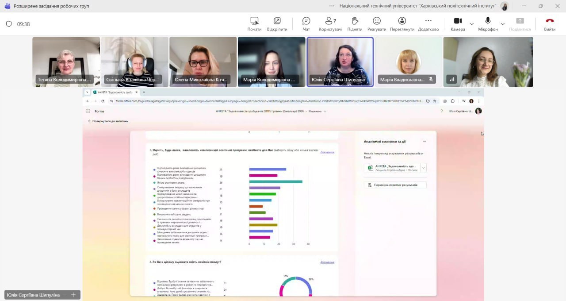Select Олена Миколаївна's video tile
Image resolution: width=566 pixels, height=301 pixels.
[203, 62]
